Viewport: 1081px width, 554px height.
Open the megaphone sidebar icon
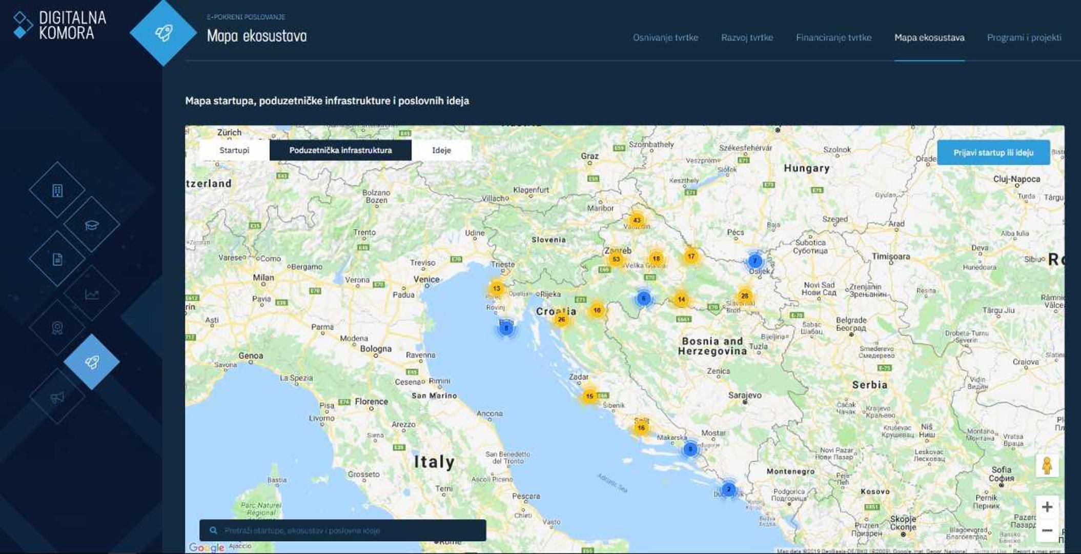[x=57, y=397]
